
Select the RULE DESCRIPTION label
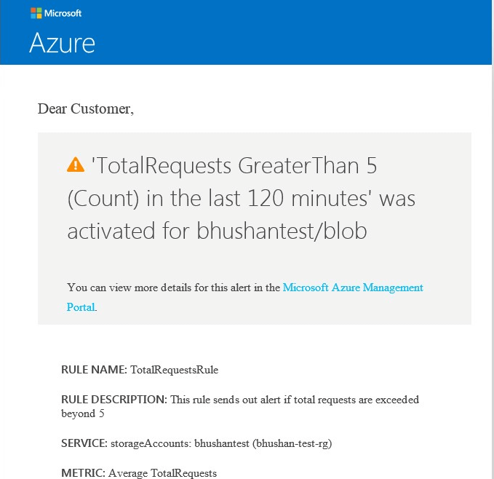coord(114,399)
